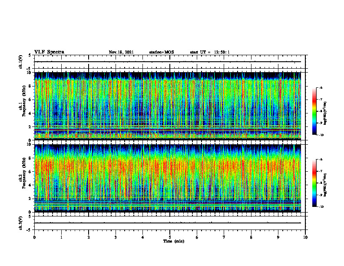The image size is (344, 266).
Task: Click the "ch.3(V)" axis label
Action: (20, 223)
